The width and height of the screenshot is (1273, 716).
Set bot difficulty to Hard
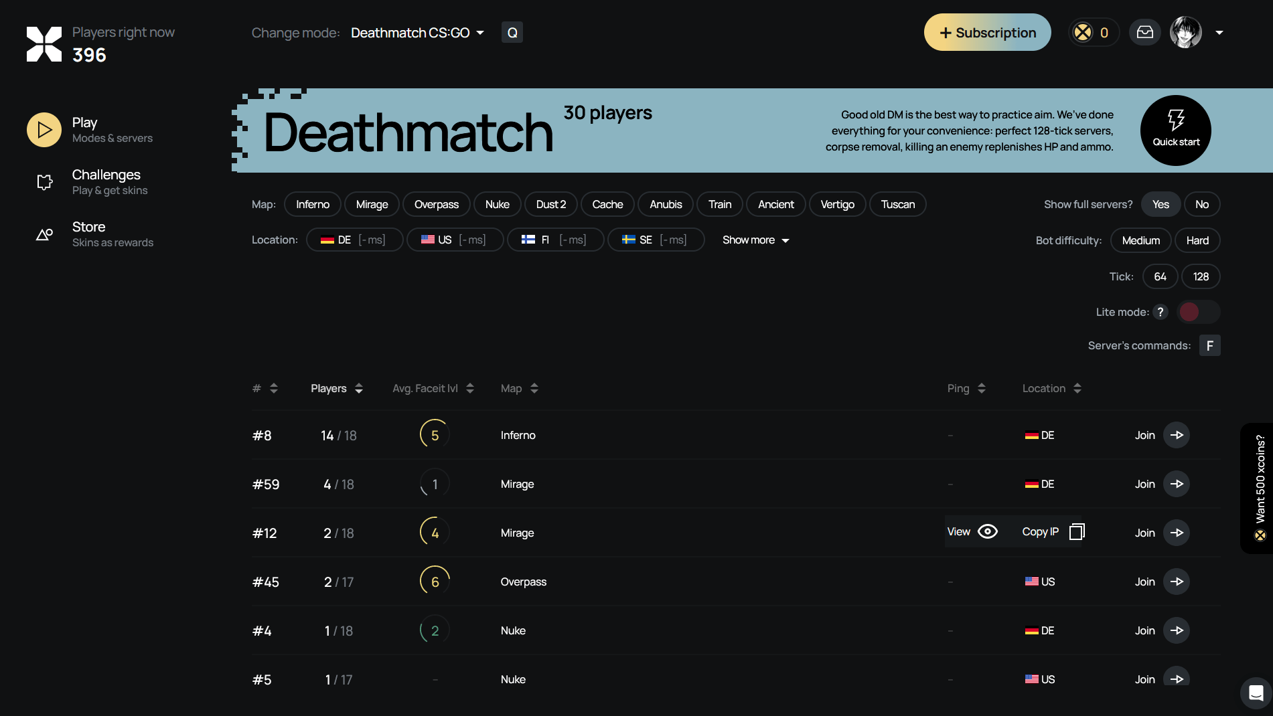coord(1197,240)
